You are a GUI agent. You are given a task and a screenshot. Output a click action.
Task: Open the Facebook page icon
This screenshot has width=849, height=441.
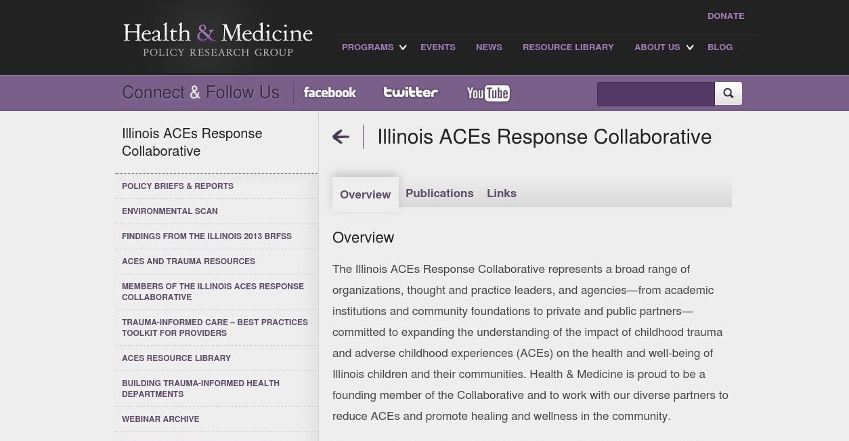tap(330, 93)
